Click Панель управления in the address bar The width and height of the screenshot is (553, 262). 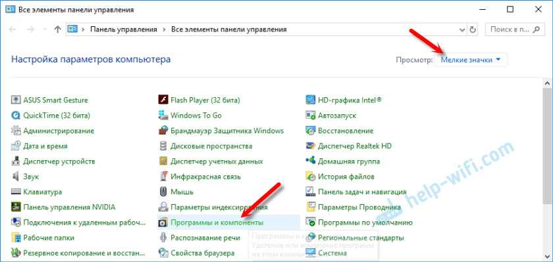[x=124, y=30]
